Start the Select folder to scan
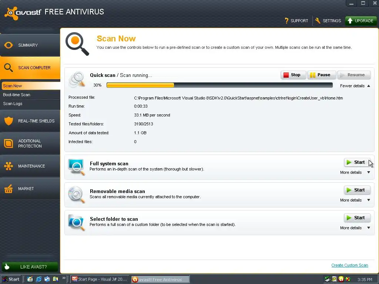The width and height of the screenshot is (379, 284). point(357,218)
